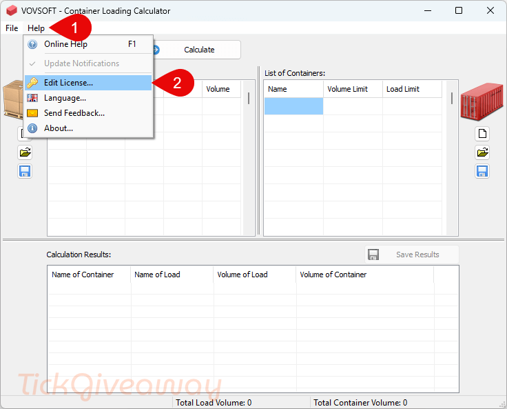Click the Volume Limit column header
The height and width of the screenshot is (409, 507).
coord(353,89)
